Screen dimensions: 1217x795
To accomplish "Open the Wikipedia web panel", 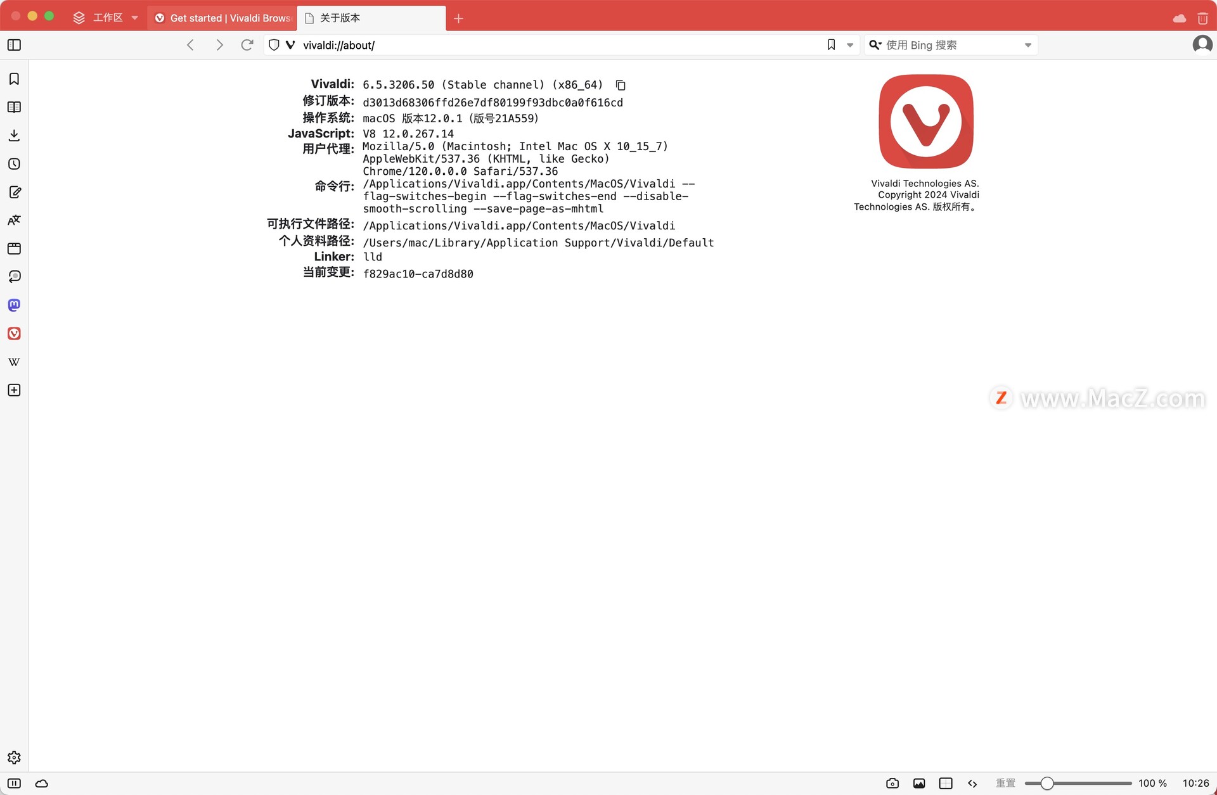I will click(x=14, y=362).
